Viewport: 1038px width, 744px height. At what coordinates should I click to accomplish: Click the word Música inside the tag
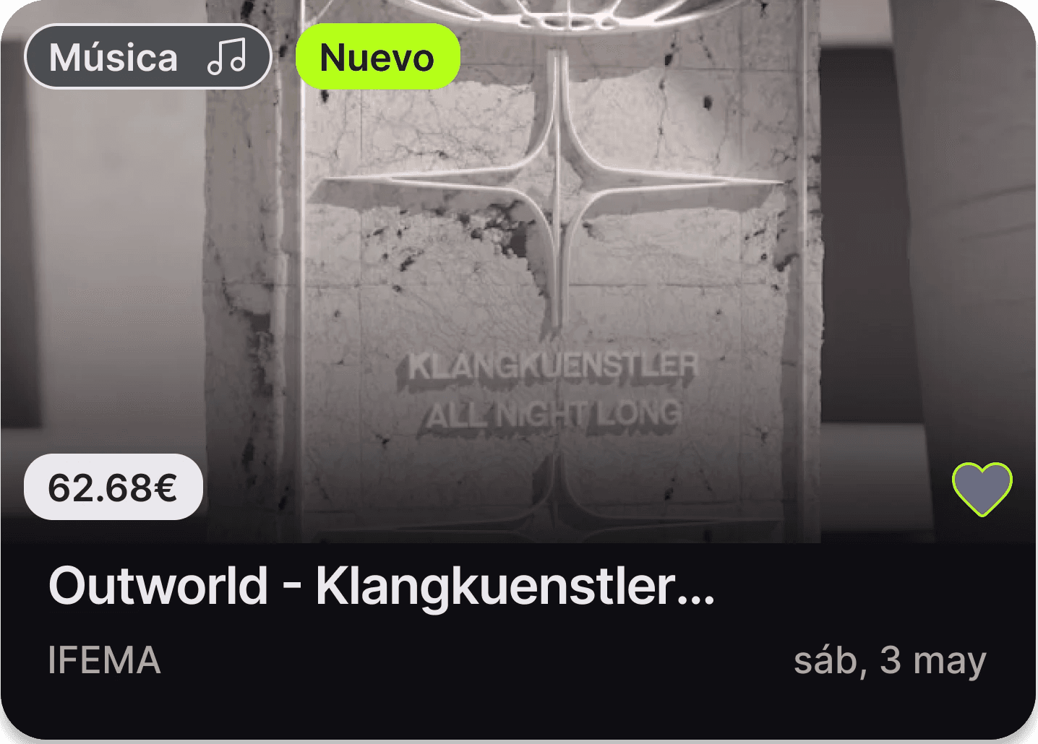tap(113, 57)
